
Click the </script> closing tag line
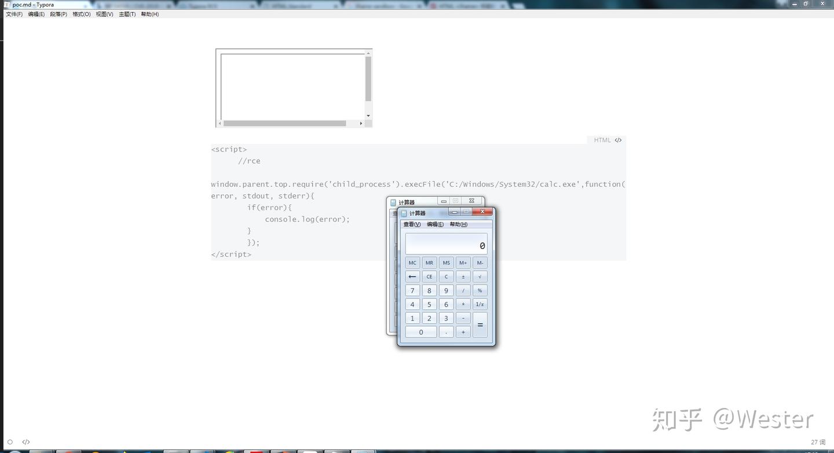231,254
